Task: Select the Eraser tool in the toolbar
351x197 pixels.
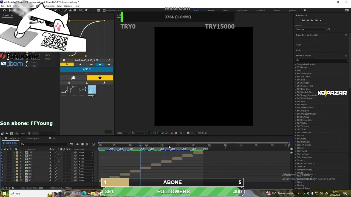Action: [x=75, y=10]
